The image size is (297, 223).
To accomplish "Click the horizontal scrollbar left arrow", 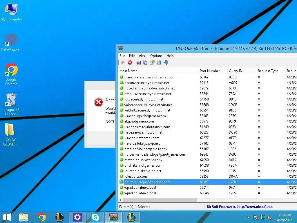I will pos(120,200).
